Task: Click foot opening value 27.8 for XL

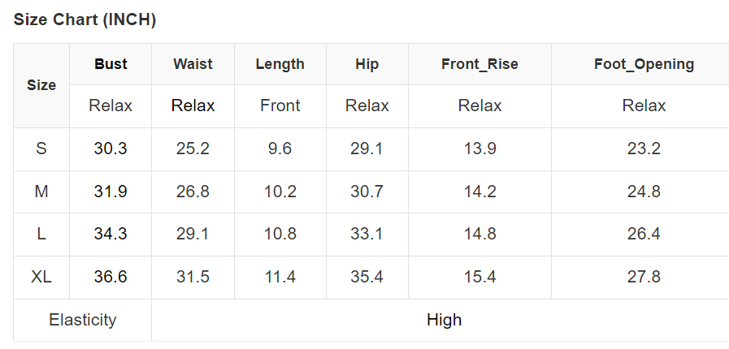Action: [644, 277]
